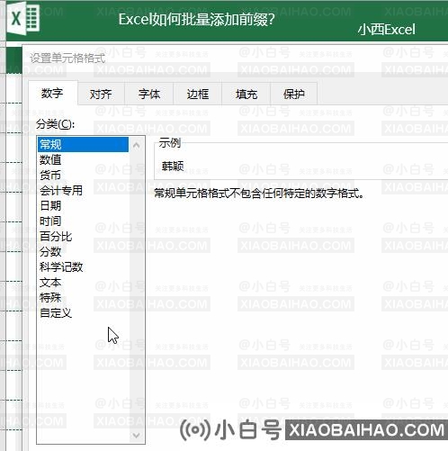This screenshot has height=451, width=448.
Task: Select the 自定义 category
Action: click(83, 313)
